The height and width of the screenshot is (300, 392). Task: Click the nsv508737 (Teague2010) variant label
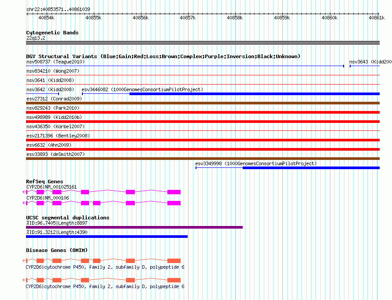[55, 62]
